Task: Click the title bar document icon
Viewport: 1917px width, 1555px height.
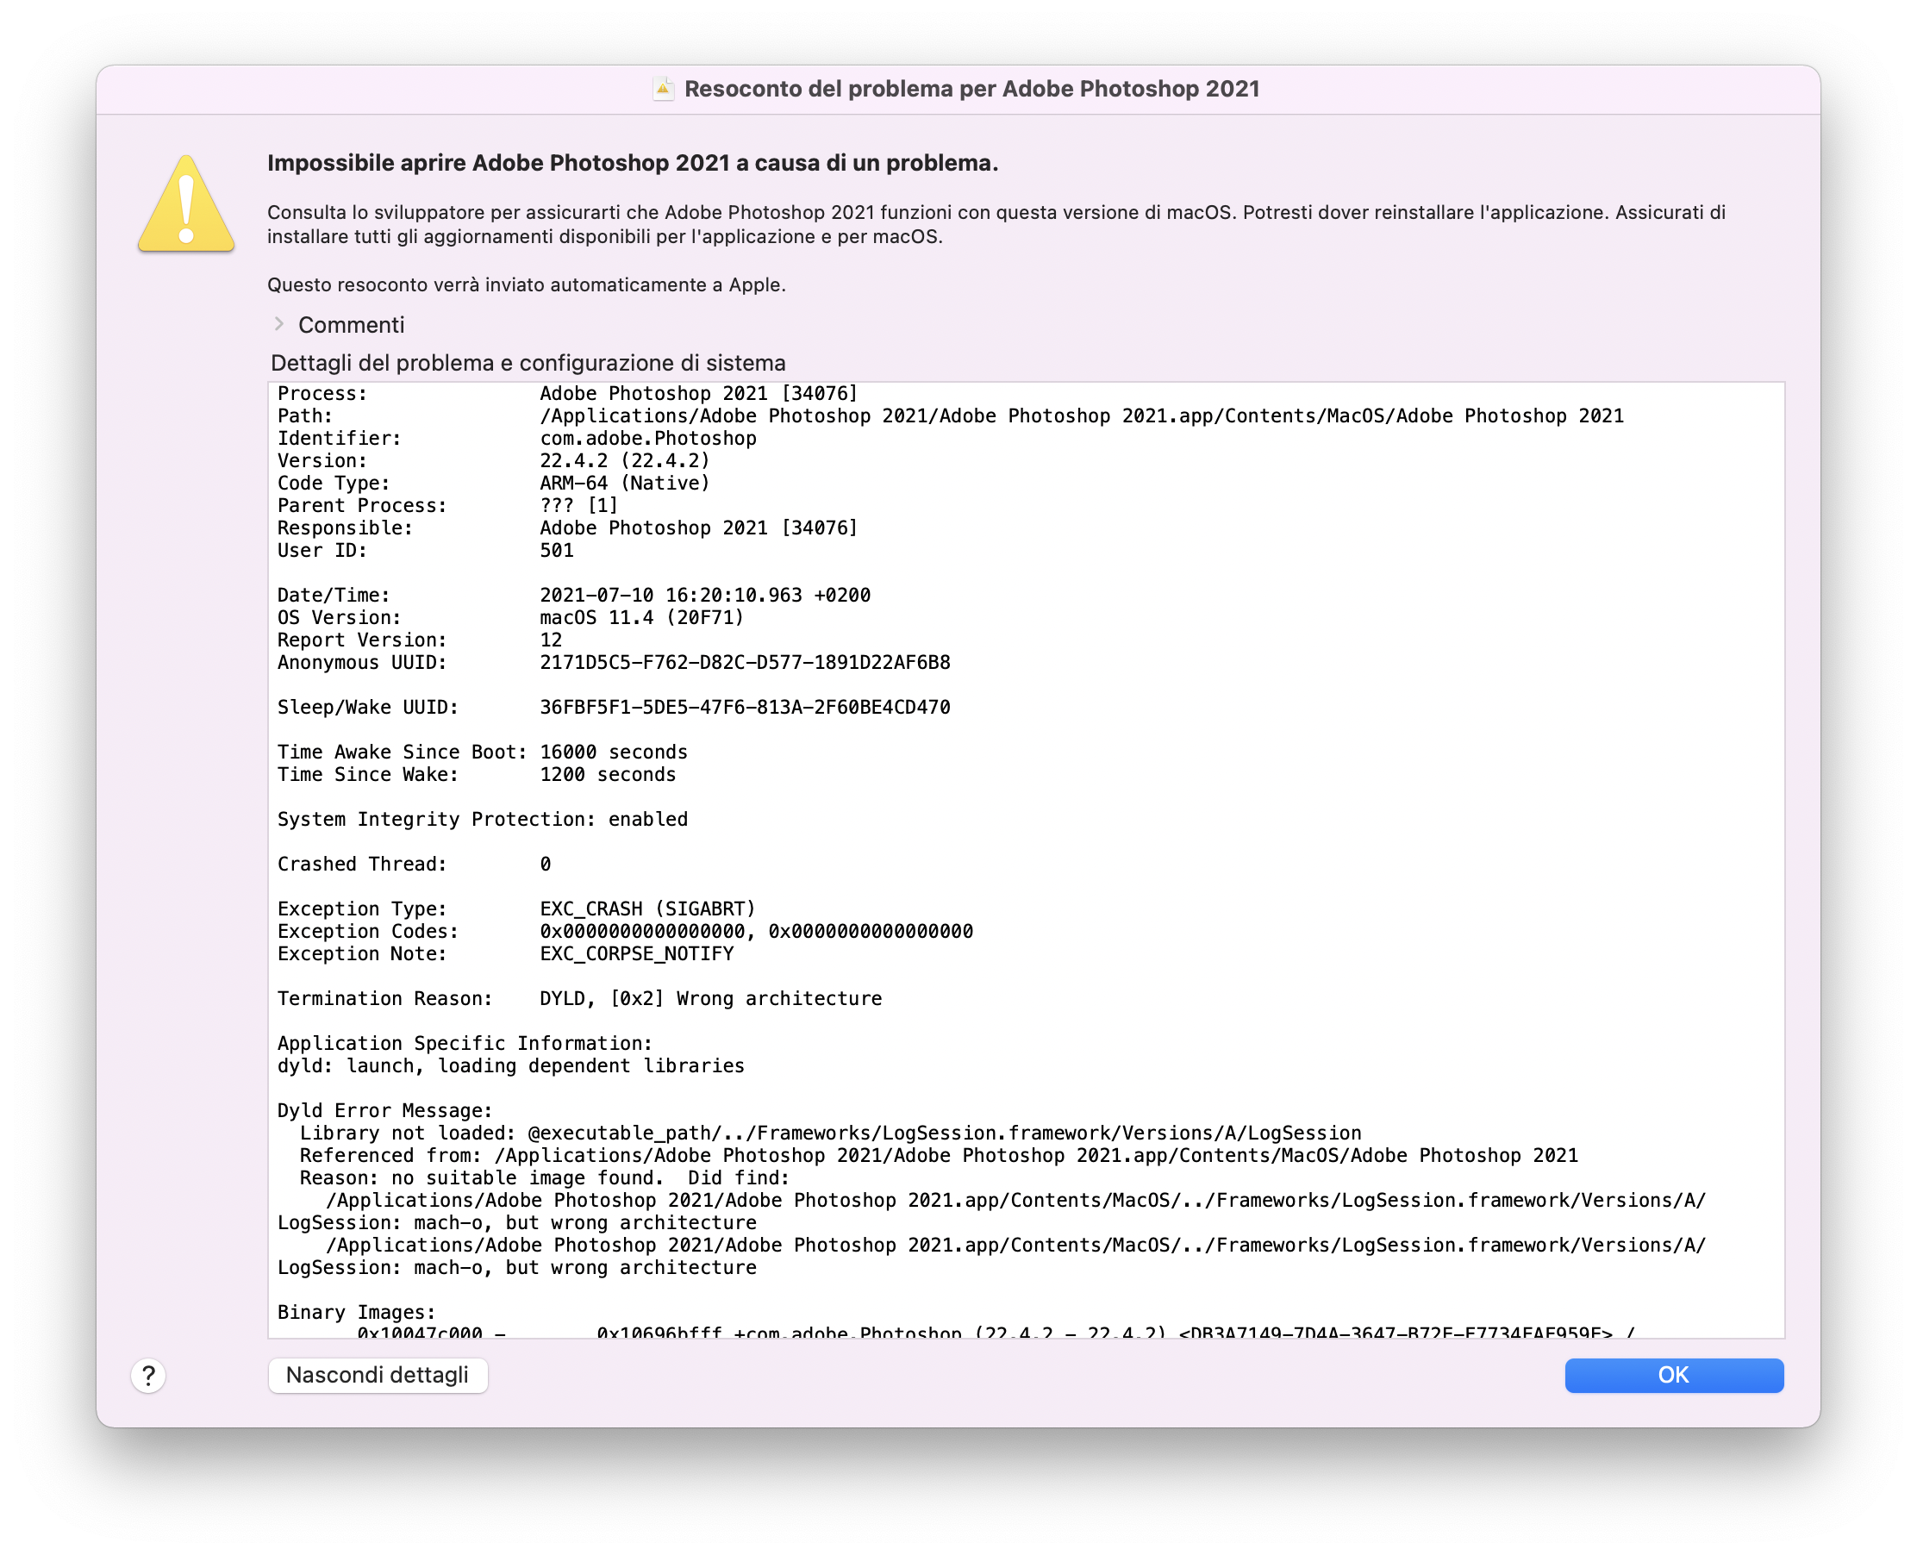Action: 663,89
